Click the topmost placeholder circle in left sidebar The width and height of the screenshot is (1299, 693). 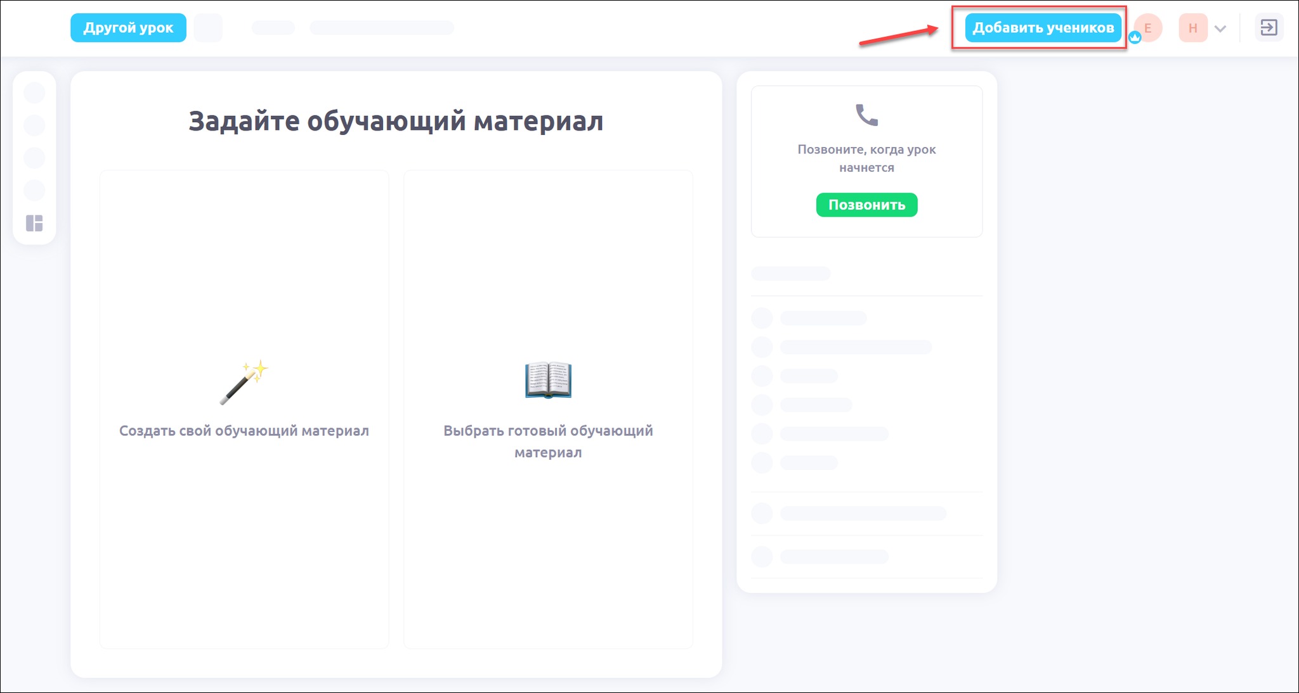34,92
